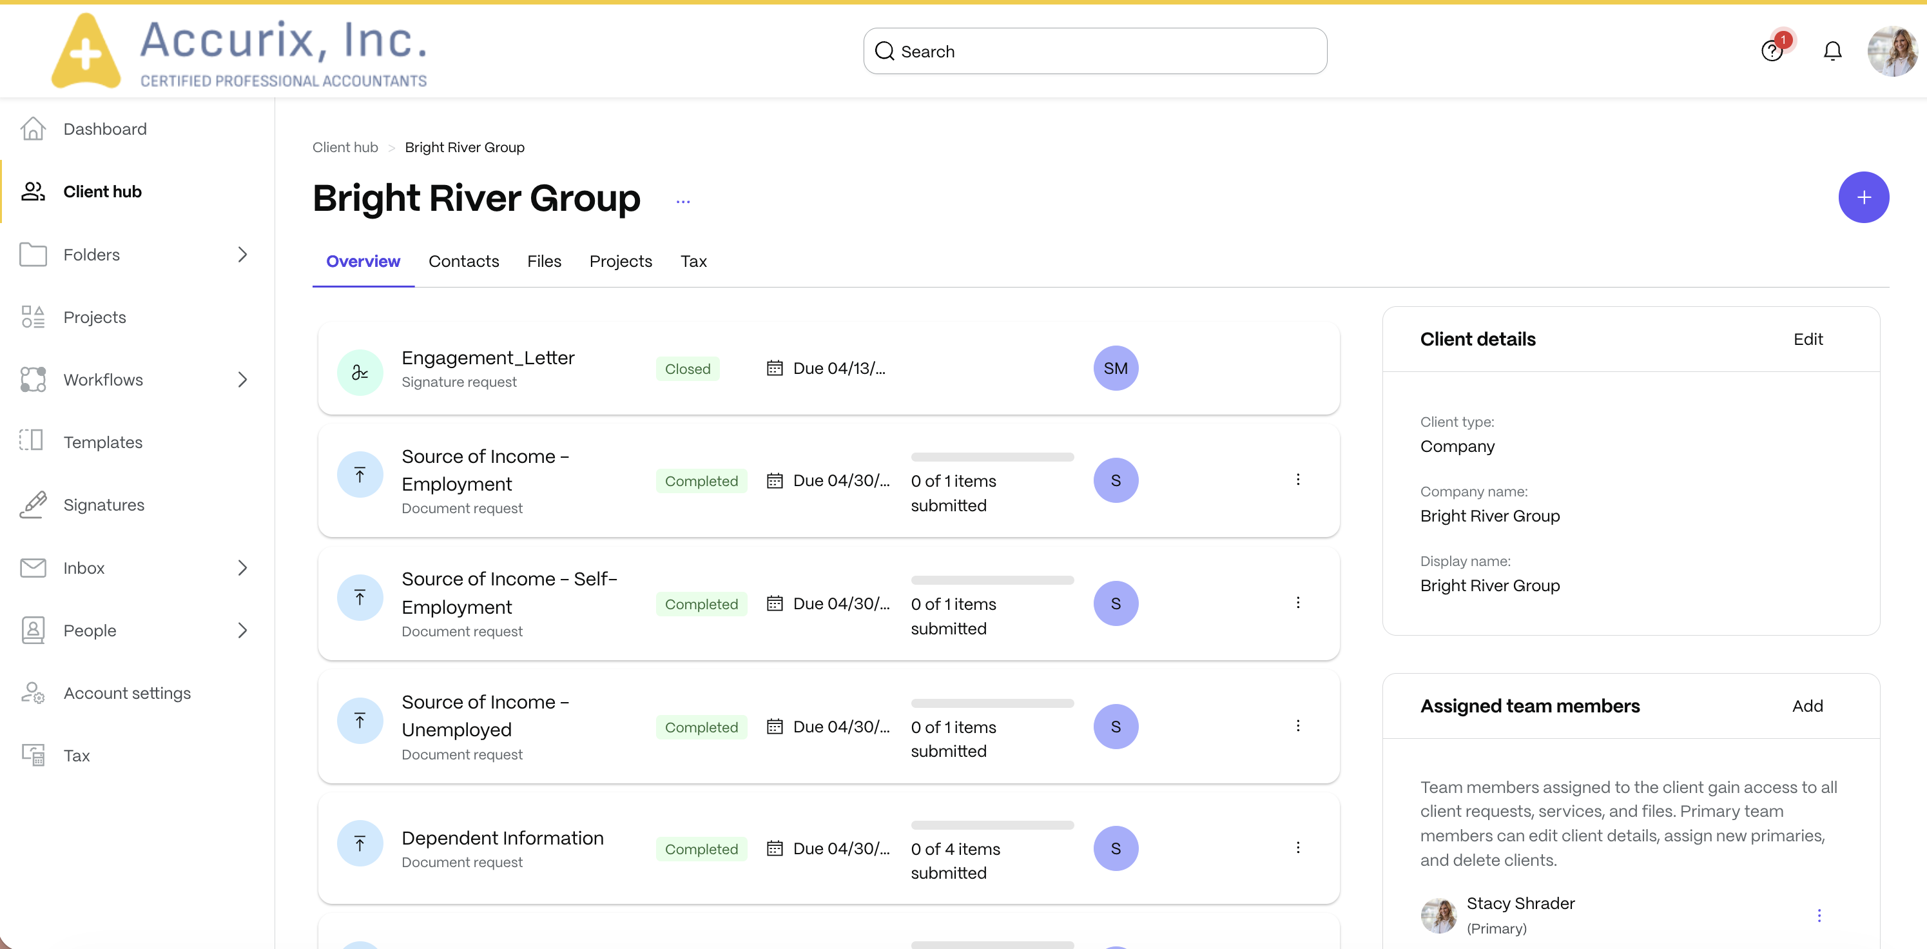The image size is (1927, 949).
Task: Expand the People submenu chevron
Action: [x=242, y=630]
